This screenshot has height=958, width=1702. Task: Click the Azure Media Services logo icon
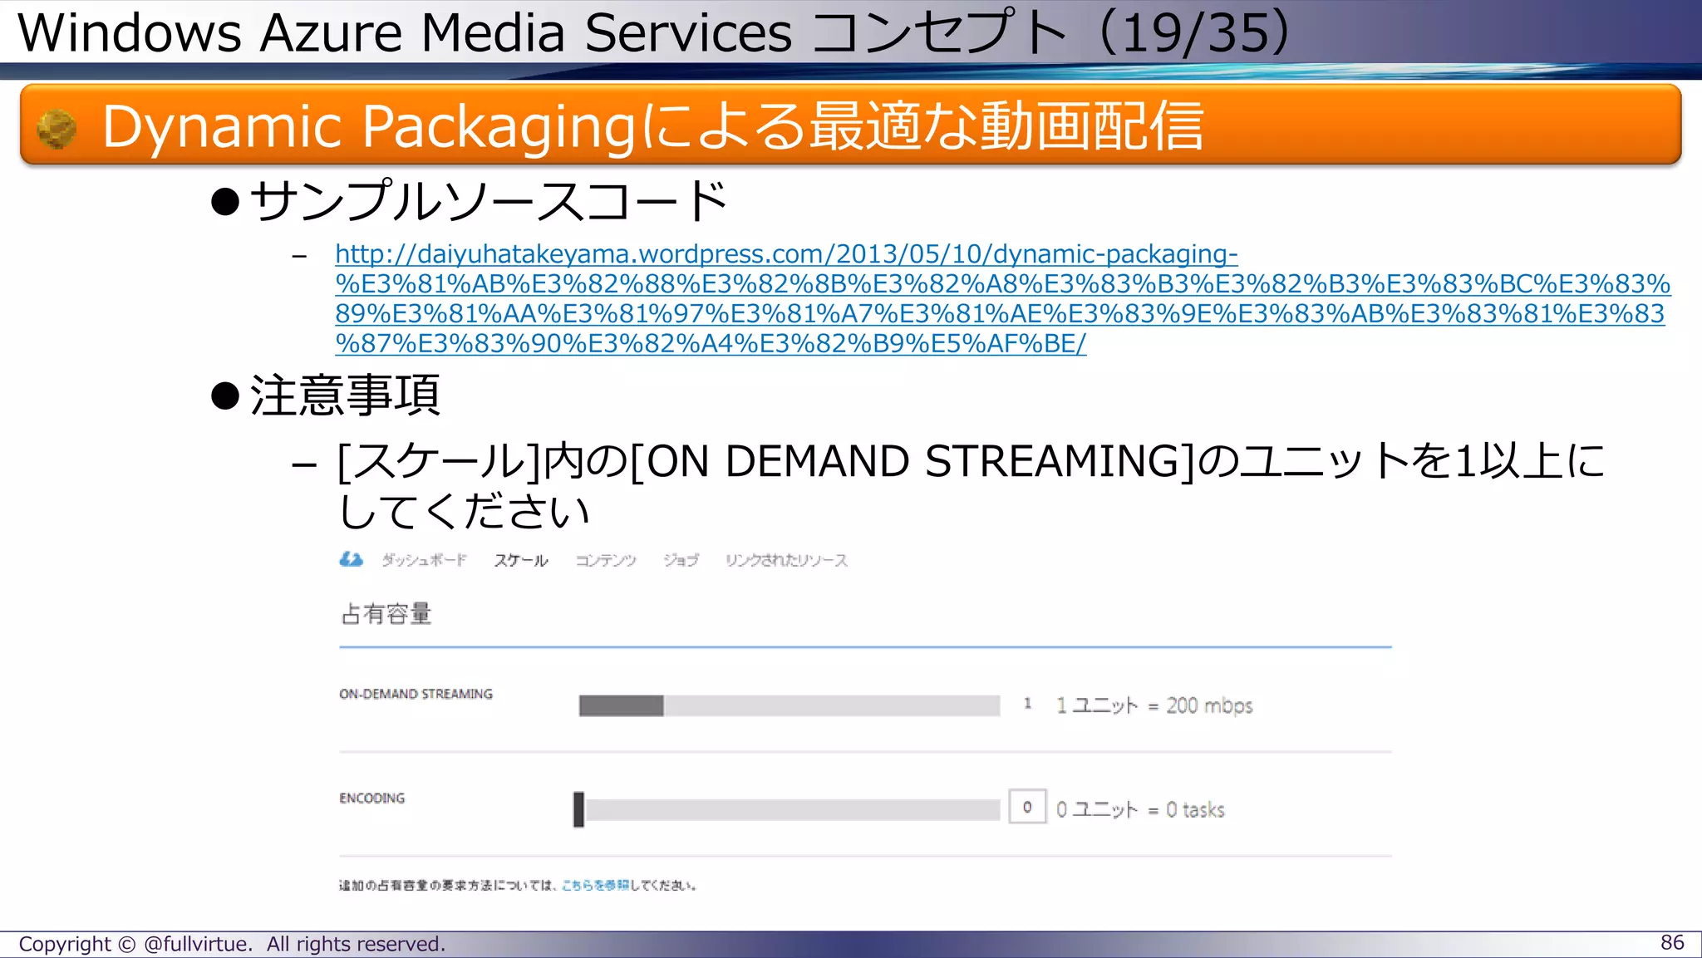click(352, 560)
